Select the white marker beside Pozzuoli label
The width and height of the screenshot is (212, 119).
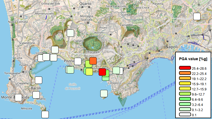tap(78, 62)
